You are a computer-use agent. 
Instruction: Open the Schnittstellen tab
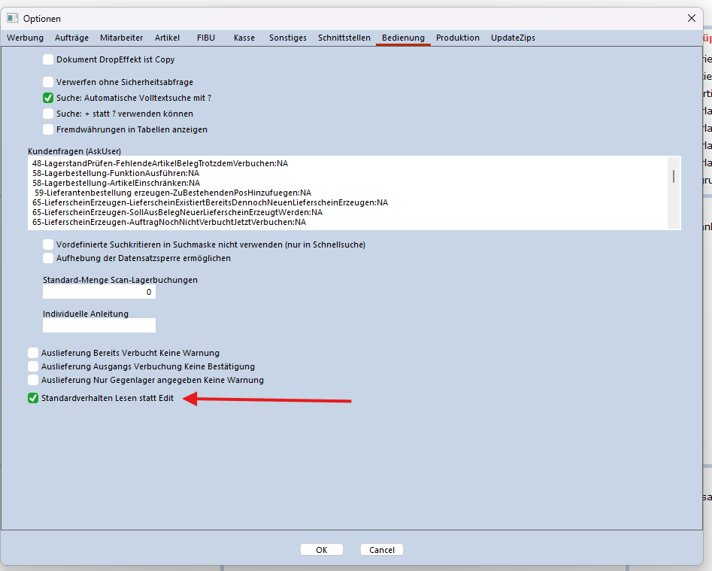(344, 38)
